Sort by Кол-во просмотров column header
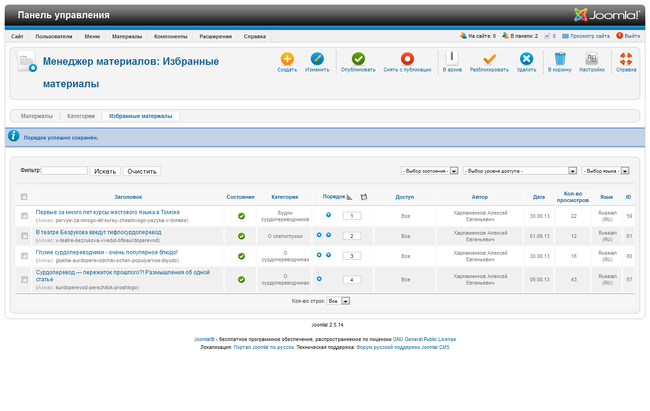 pyautogui.click(x=573, y=197)
